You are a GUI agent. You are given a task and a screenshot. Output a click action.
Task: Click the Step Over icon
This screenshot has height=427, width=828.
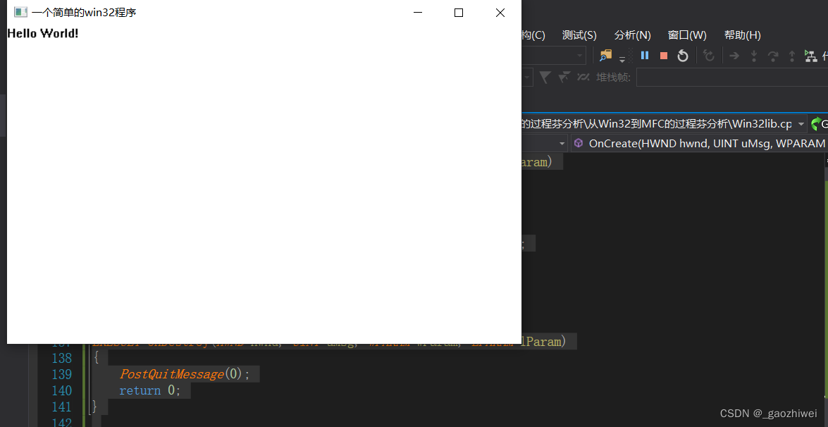(773, 55)
